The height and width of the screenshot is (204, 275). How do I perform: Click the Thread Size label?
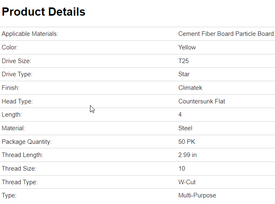point(19,169)
